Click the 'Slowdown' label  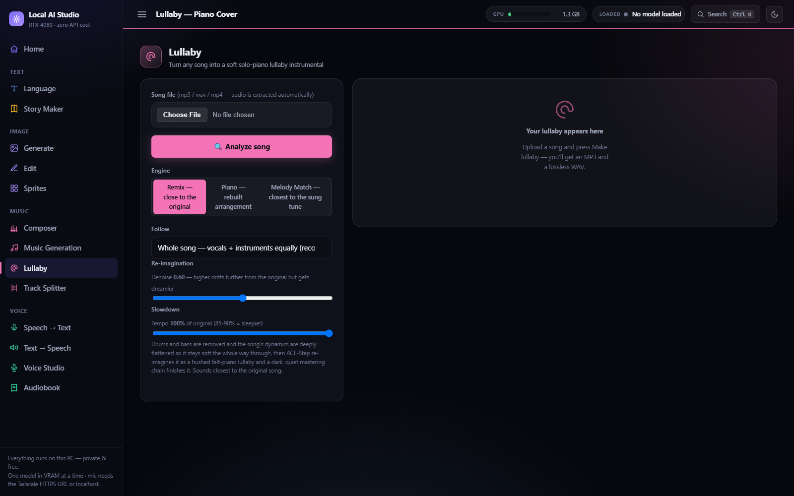pyautogui.click(x=165, y=310)
